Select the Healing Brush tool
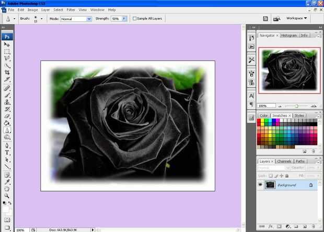This screenshot has height=232, width=324. pos(7,88)
